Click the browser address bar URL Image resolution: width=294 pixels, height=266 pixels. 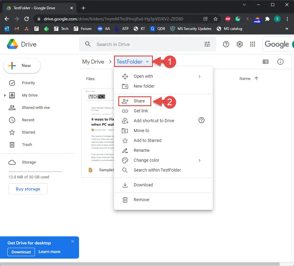click(x=113, y=19)
